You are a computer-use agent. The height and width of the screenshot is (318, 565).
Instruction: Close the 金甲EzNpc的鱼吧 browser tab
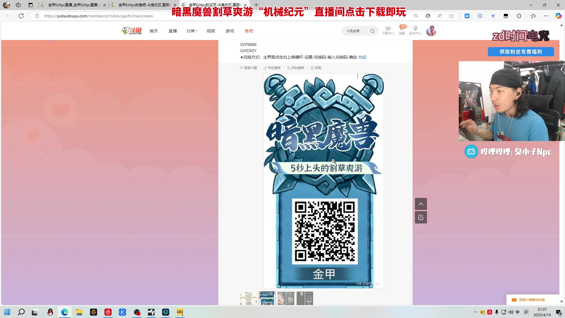pyautogui.click(x=175, y=5)
